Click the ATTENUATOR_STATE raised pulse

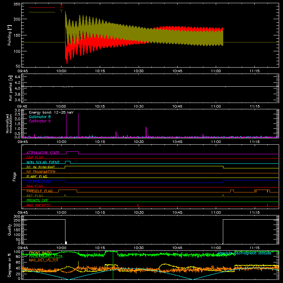73,153
